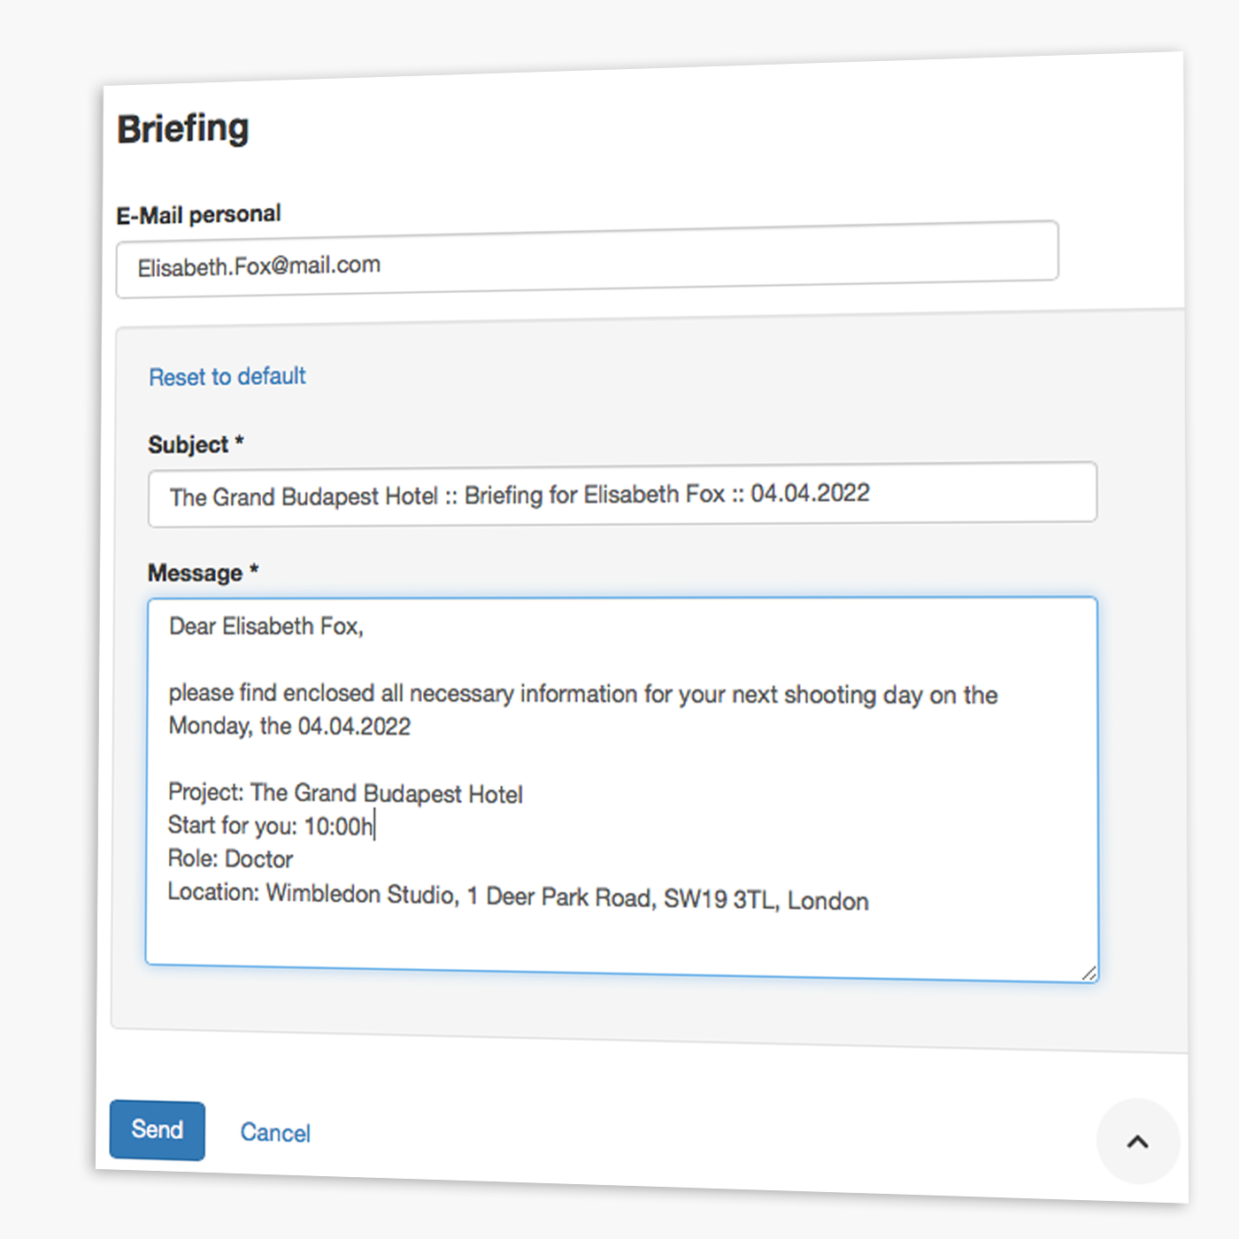The width and height of the screenshot is (1239, 1239).
Task: Click the Briefing heading
Action: point(182,127)
